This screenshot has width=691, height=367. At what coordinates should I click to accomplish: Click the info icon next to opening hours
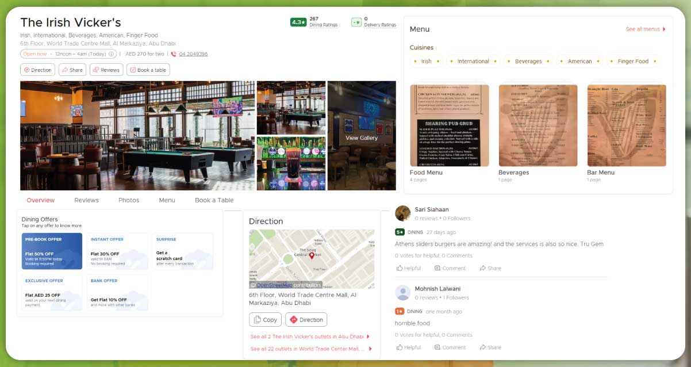(x=112, y=54)
